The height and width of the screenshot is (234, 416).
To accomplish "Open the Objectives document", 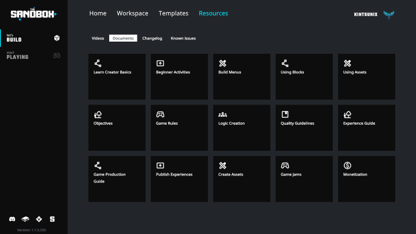I will [117, 128].
